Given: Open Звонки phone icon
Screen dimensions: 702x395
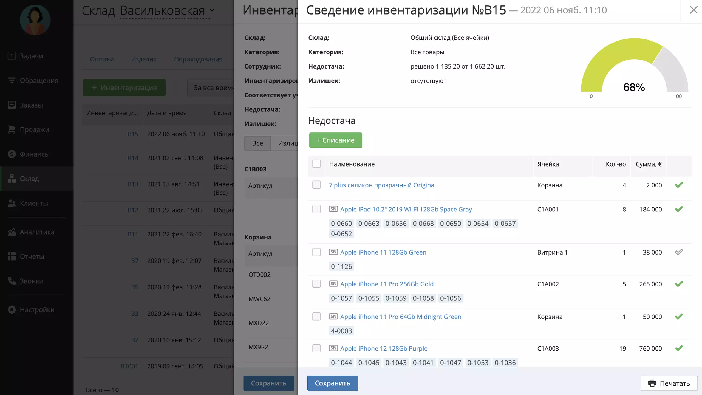Looking at the screenshot, I should [x=12, y=281].
